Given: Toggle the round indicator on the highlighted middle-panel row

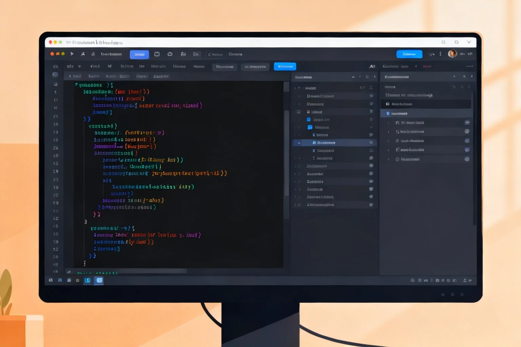Looking at the screenshot, I should tap(371, 143).
